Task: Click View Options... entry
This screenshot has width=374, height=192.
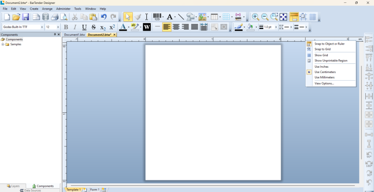Action: click(324, 84)
